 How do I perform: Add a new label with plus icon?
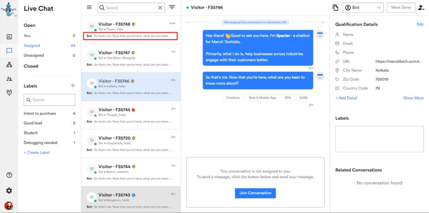[73, 85]
